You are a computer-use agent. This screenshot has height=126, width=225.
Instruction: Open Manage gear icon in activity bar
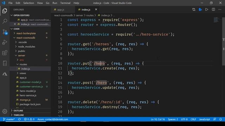point(5,111)
